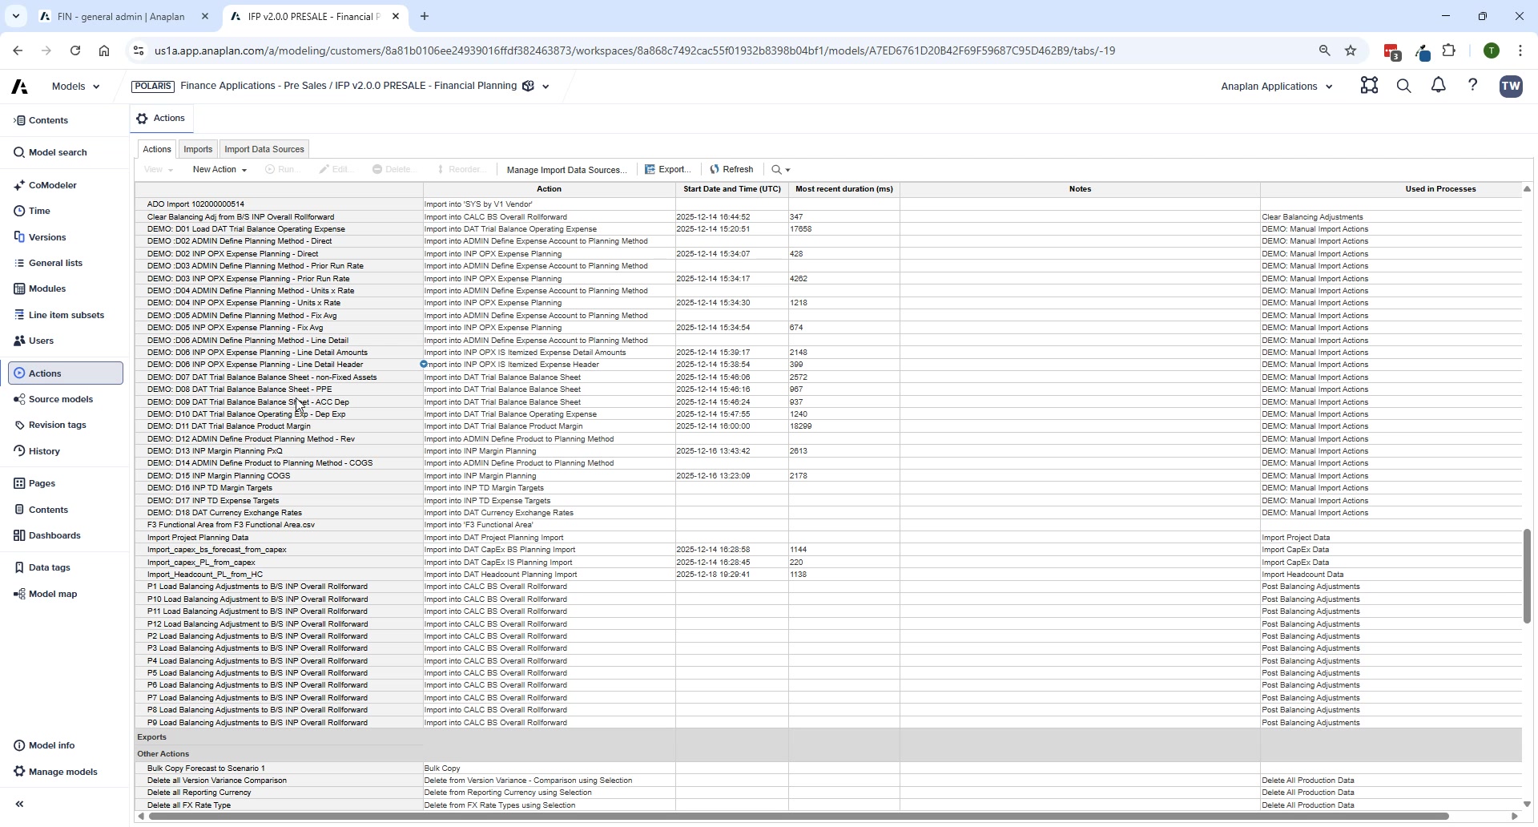This screenshot has width=1538, height=827.
Task: Collapse the left sidebar
Action: click(18, 804)
